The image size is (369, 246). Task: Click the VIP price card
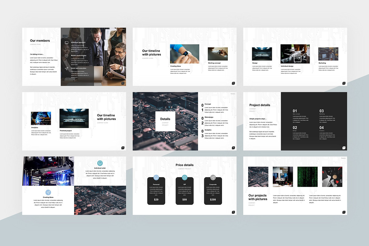tap(184, 191)
